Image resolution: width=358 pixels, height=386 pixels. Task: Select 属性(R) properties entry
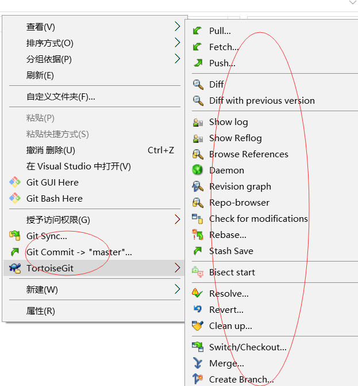(x=41, y=311)
